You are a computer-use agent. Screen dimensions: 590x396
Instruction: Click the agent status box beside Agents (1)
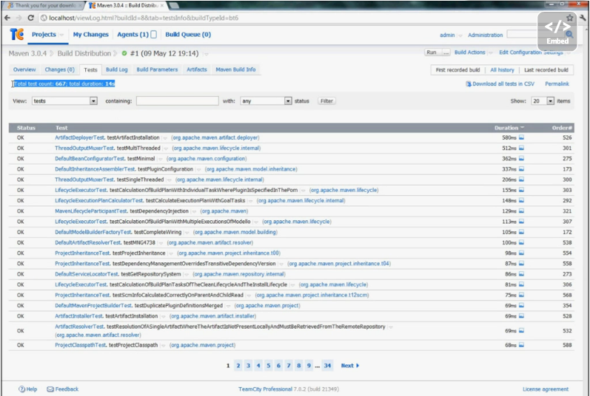point(153,35)
